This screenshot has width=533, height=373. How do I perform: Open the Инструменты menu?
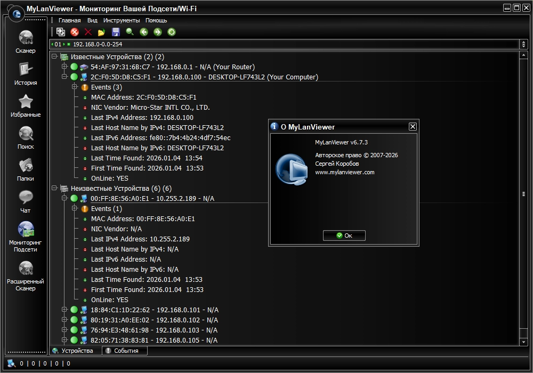click(x=122, y=20)
